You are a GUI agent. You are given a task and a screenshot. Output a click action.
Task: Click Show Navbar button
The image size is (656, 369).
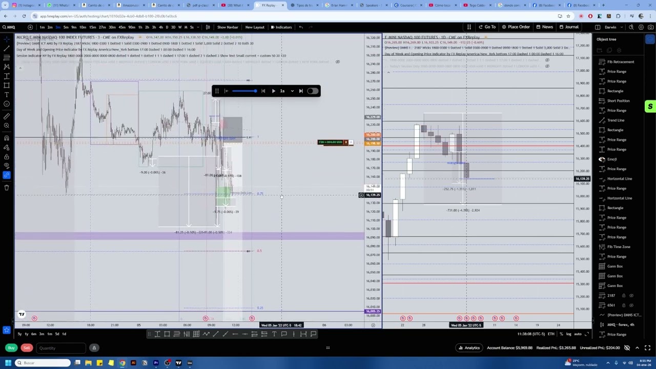(228, 27)
